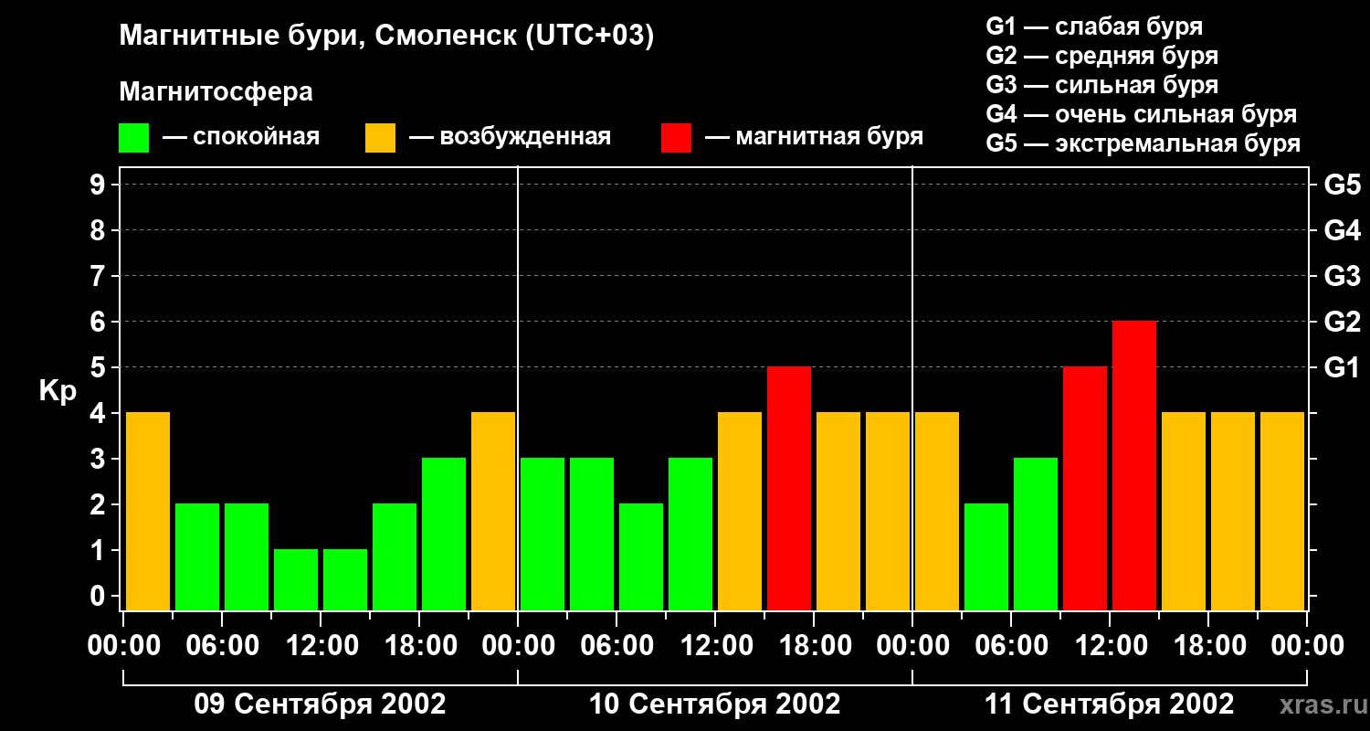Click the xras.ru watermark link
Screen dimensions: 1370x731
point(1320,705)
